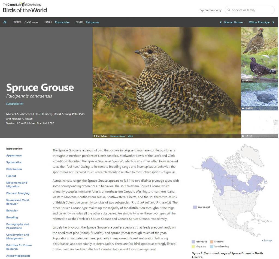The image size is (279, 259).
Task: Open the Appearance section
Action: point(14,156)
